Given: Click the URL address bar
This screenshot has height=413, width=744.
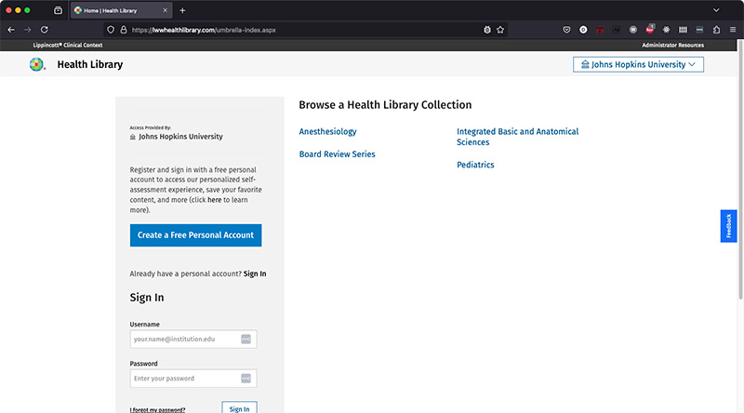Looking at the screenshot, I should (x=304, y=30).
